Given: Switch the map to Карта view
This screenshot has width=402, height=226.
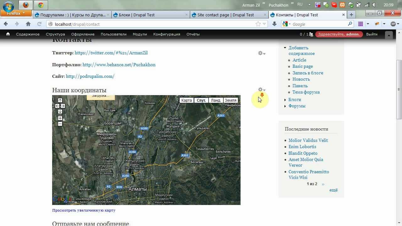Looking at the screenshot, I should pyautogui.click(x=187, y=100).
